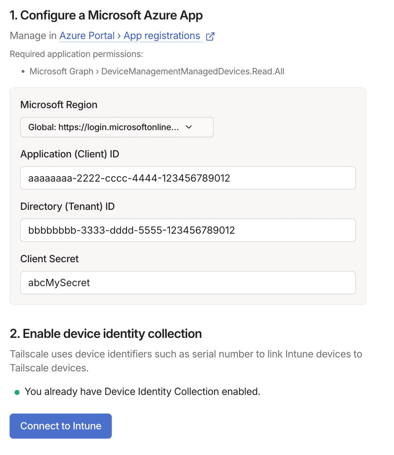Select the aaaaaaaa-2222 client ID value
The width and height of the screenshot is (394, 455).
pyautogui.click(x=129, y=178)
